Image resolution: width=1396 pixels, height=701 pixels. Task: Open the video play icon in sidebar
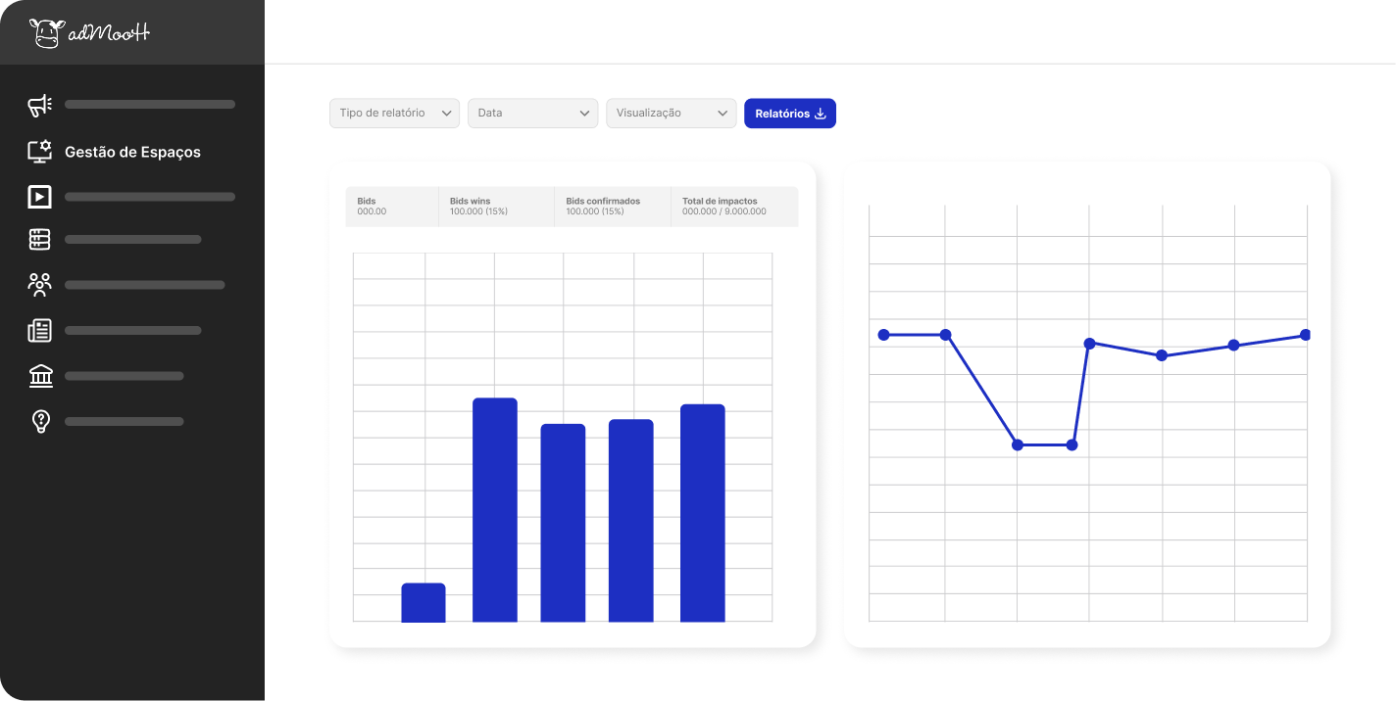[x=40, y=197]
